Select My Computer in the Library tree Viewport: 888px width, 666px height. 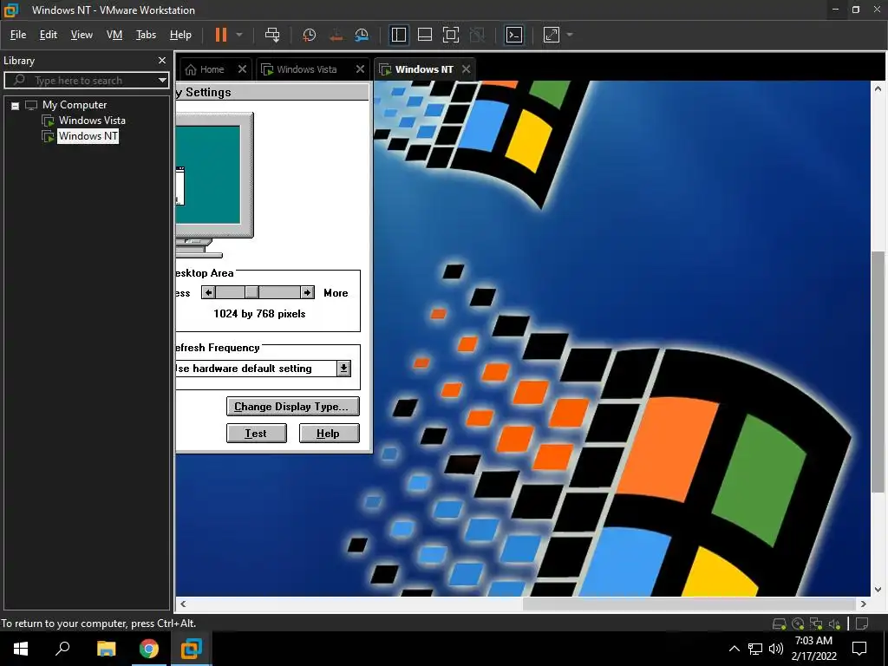(75, 105)
